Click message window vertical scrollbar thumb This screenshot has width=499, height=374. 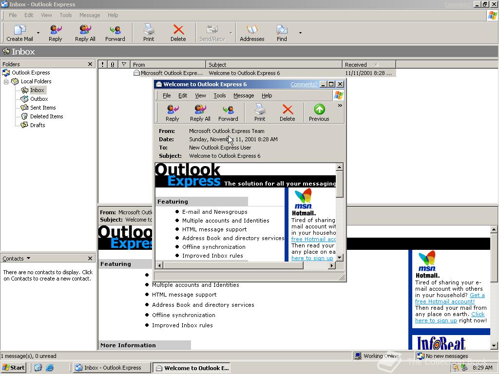tap(340, 184)
